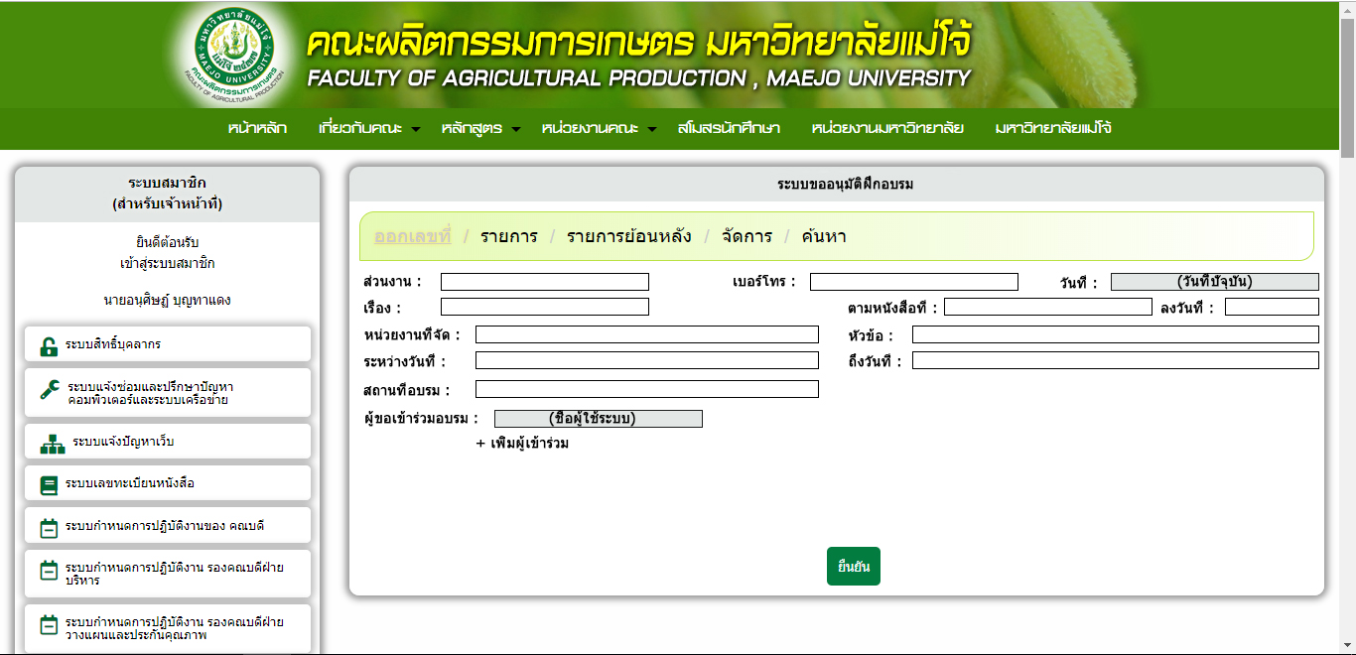Click the book document registry icon
The width and height of the screenshot is (1356, 655).
[49, 484]
